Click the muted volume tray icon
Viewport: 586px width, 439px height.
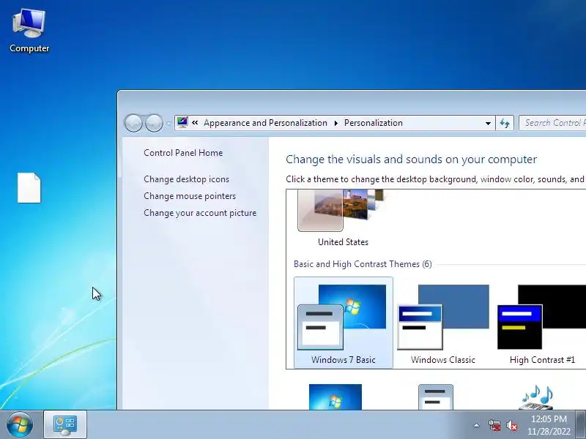tap(511, 425)
